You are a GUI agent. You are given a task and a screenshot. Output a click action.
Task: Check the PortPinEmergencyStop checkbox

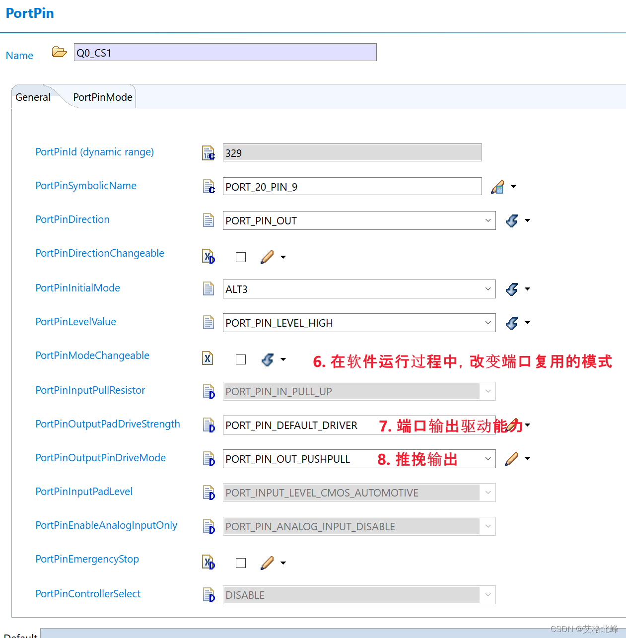(x=241, y=563)
